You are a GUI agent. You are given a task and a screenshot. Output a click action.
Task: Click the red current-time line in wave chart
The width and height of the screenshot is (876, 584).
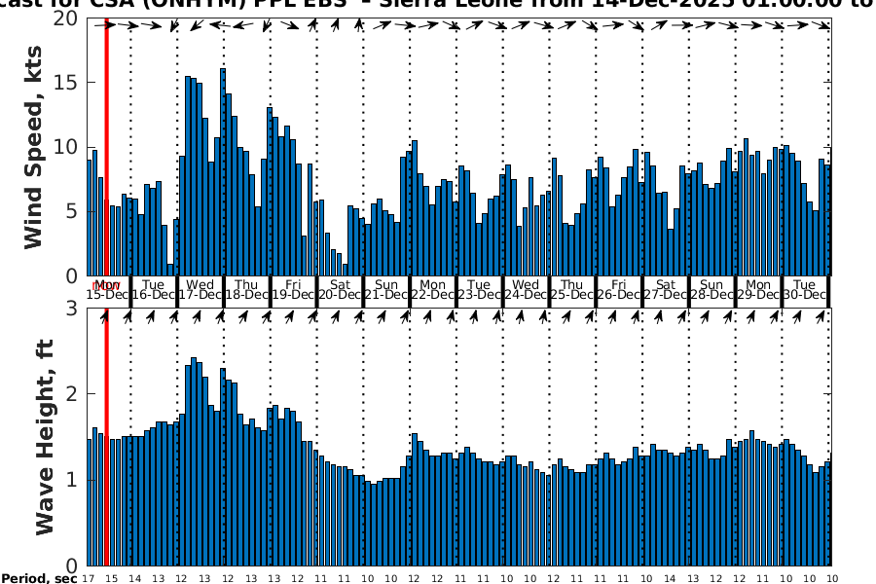point(106,438)
